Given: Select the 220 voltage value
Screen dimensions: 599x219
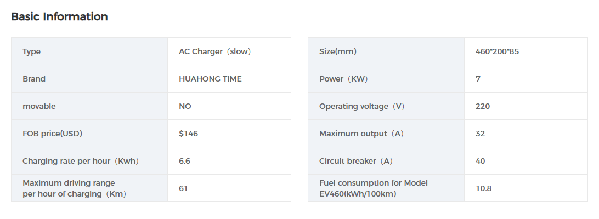Looking at the screenshot, I should 483,106.
